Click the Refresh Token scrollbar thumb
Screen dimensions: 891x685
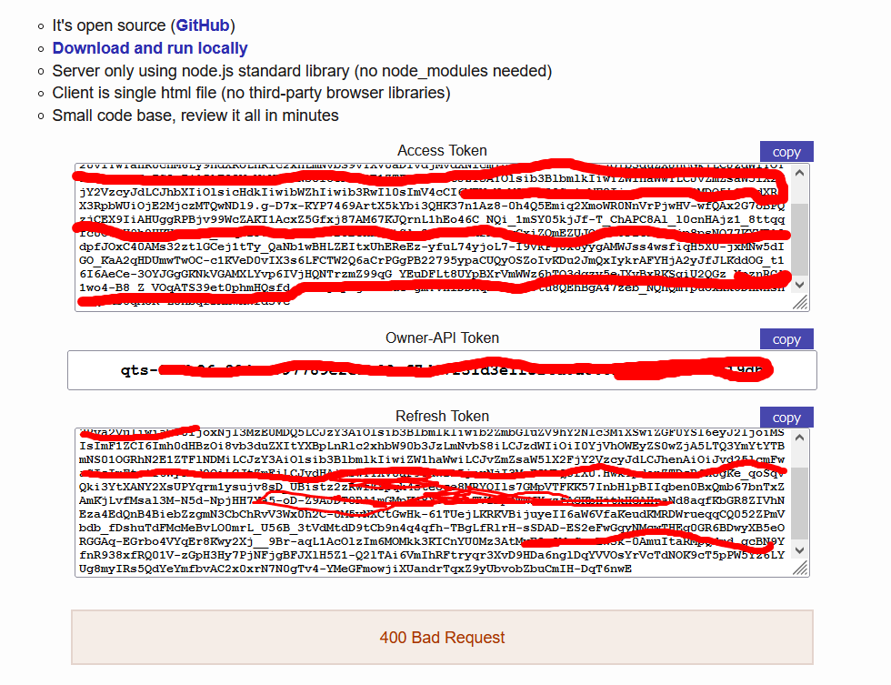click(x=799, y=503)
